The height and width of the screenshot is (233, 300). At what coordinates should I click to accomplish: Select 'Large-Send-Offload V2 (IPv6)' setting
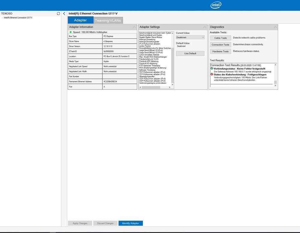[x=151, y=53]
